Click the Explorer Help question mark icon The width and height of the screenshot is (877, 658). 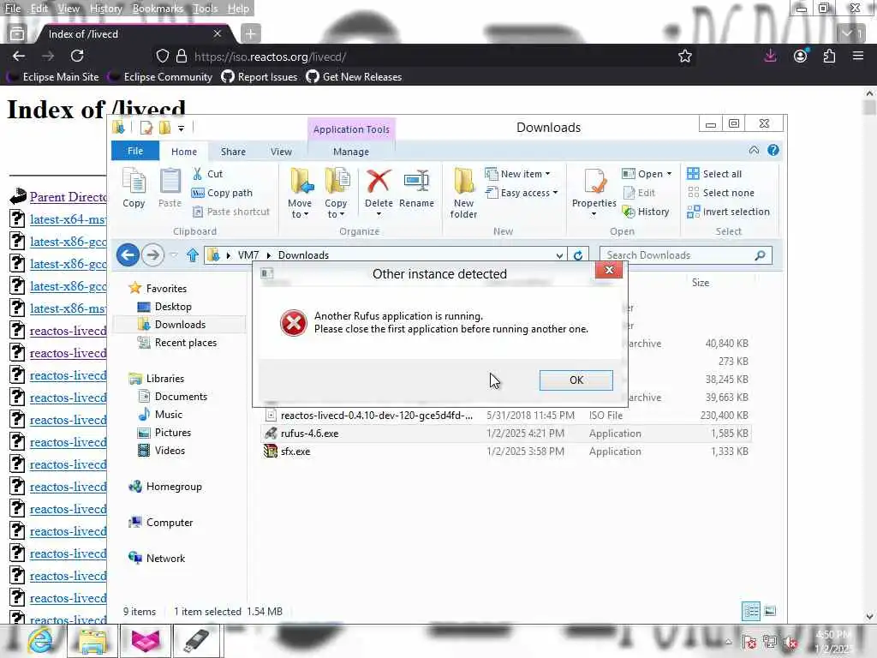(773, 150)
